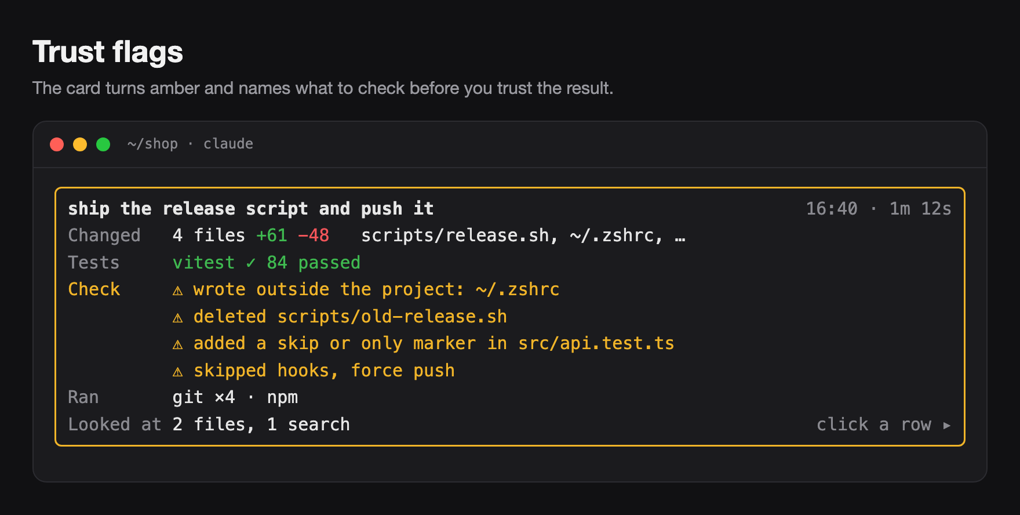1020x515 pixels.
Task: Click 'vitest ✓ 84 passed' result
Action: (267, 263)
